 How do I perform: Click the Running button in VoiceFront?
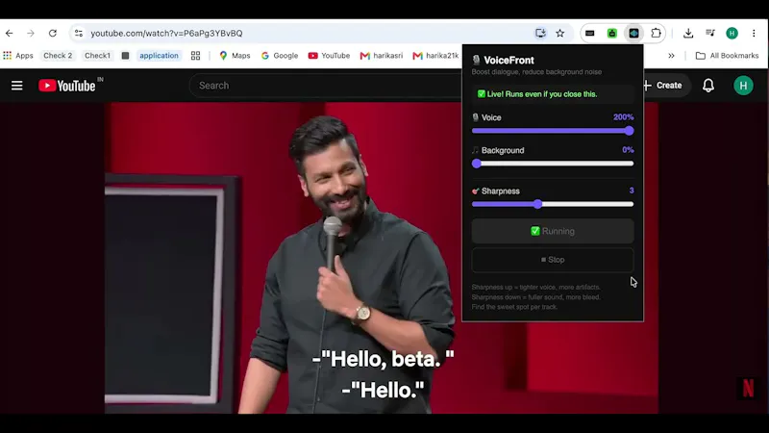pyautogui.click(x=553, y=231)
